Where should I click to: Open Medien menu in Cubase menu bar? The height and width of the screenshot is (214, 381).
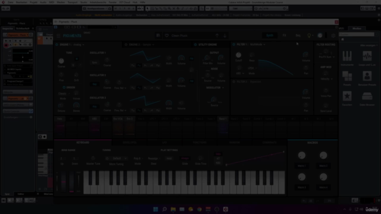click(61, 2)
